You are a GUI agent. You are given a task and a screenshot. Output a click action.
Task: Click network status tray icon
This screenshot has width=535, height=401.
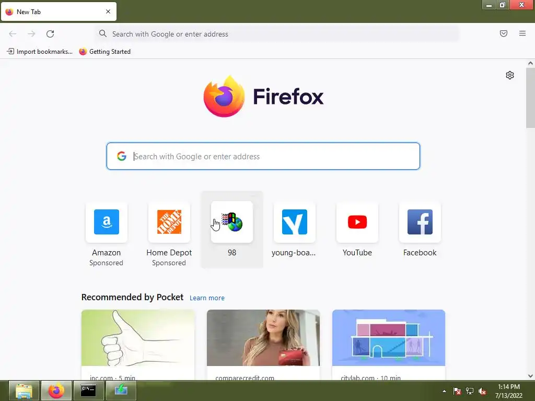click(470, 391)
